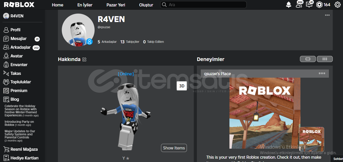343x162 pixels.
Task: Open the Pazar Yeri tab
Action: click(x=116, y=5)
